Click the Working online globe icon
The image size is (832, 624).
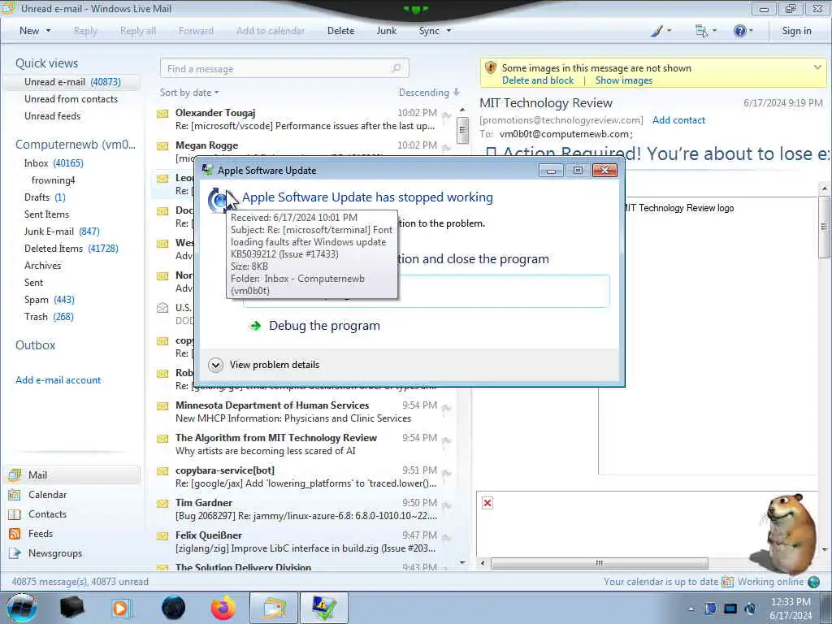pos(813,582)
